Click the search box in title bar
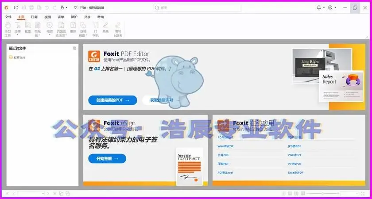 [197, 8]
